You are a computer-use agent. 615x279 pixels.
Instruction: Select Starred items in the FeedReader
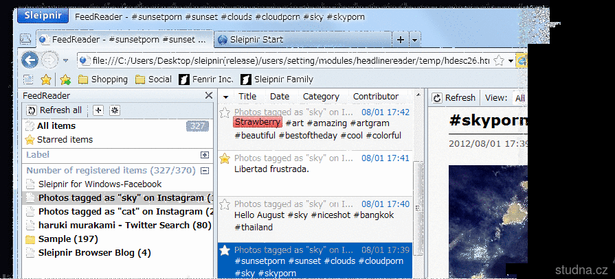pyautogui.click(x=118, y=140)
